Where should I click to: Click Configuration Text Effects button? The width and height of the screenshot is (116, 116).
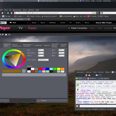tap(34, 75)
